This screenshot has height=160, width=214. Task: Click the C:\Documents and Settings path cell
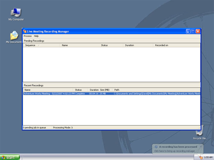point(157,94)
